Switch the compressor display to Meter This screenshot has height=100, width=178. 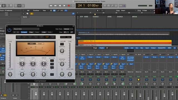click(32, 44)
